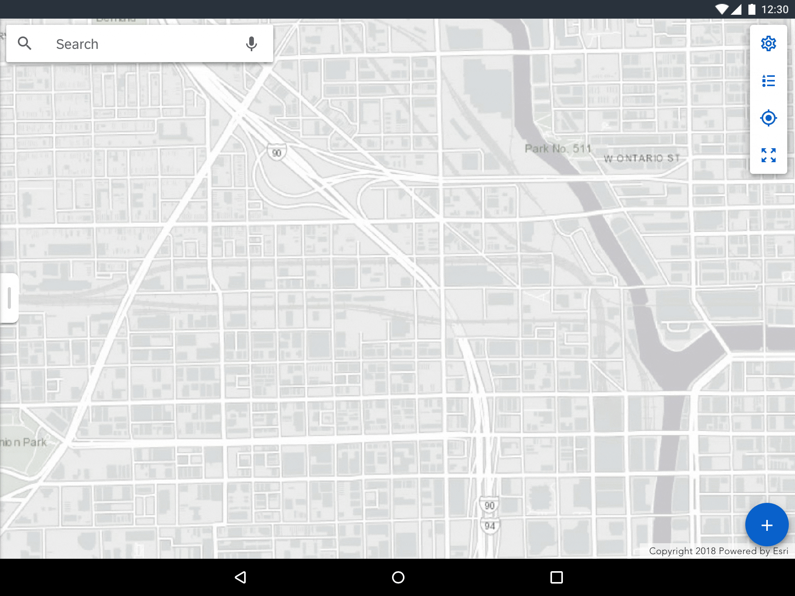Expand map to full screen
795x596 pixels.
click(x=768, y=155)
